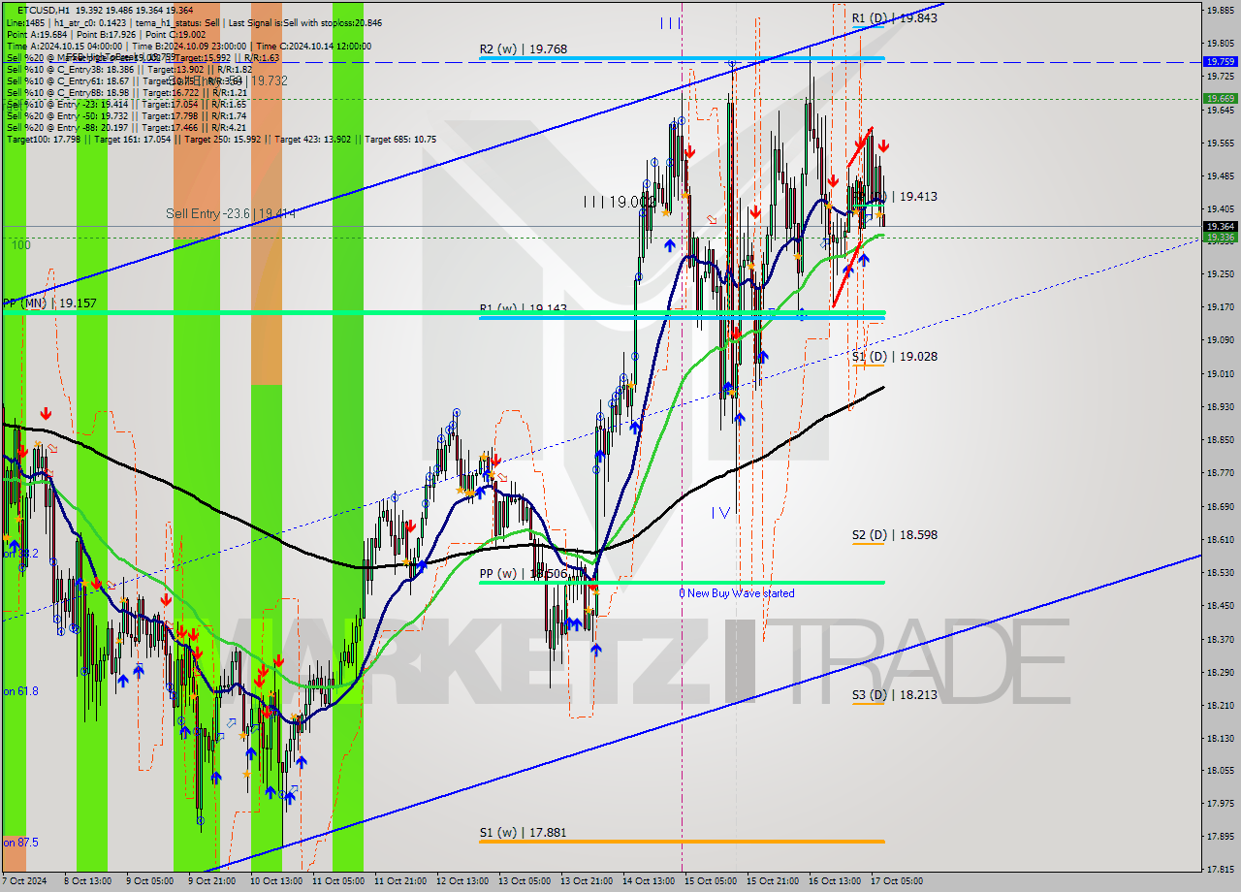Viewport: 1241px width, 892px height.
Task: Click the blue 19.759 price tag on axis
Action: point(1220,61)
